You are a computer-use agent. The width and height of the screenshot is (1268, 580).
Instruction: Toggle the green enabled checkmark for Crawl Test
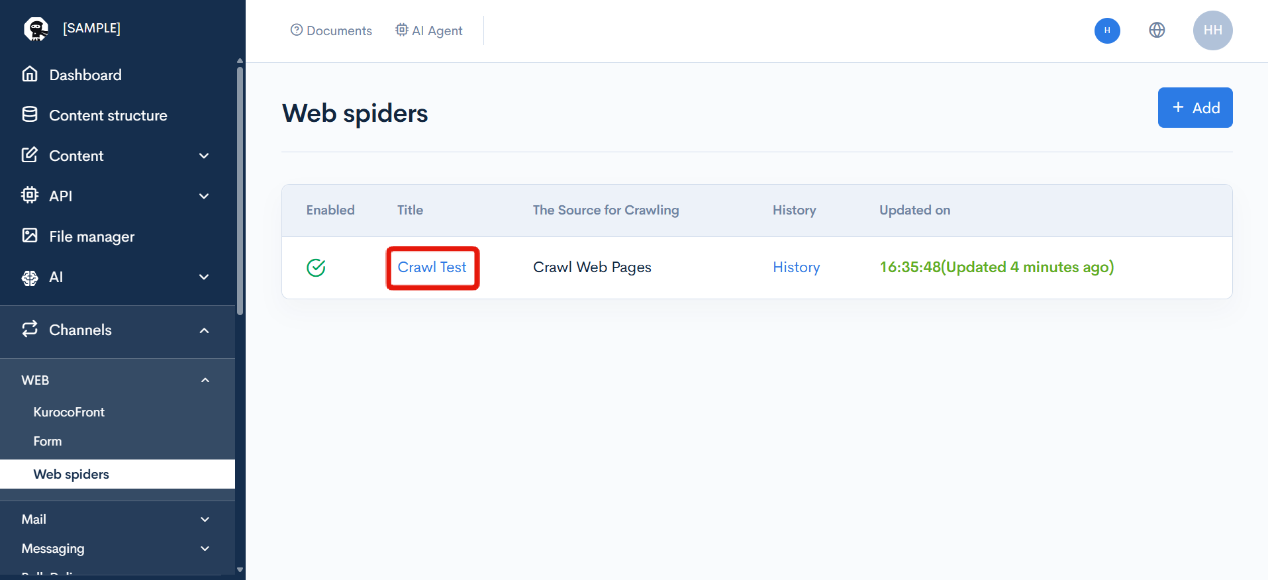[x=316, y=267]
